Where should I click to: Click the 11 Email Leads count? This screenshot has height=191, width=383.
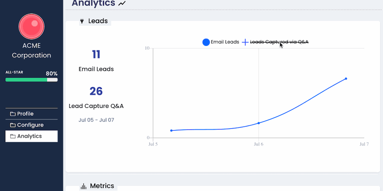click(96, 54)
